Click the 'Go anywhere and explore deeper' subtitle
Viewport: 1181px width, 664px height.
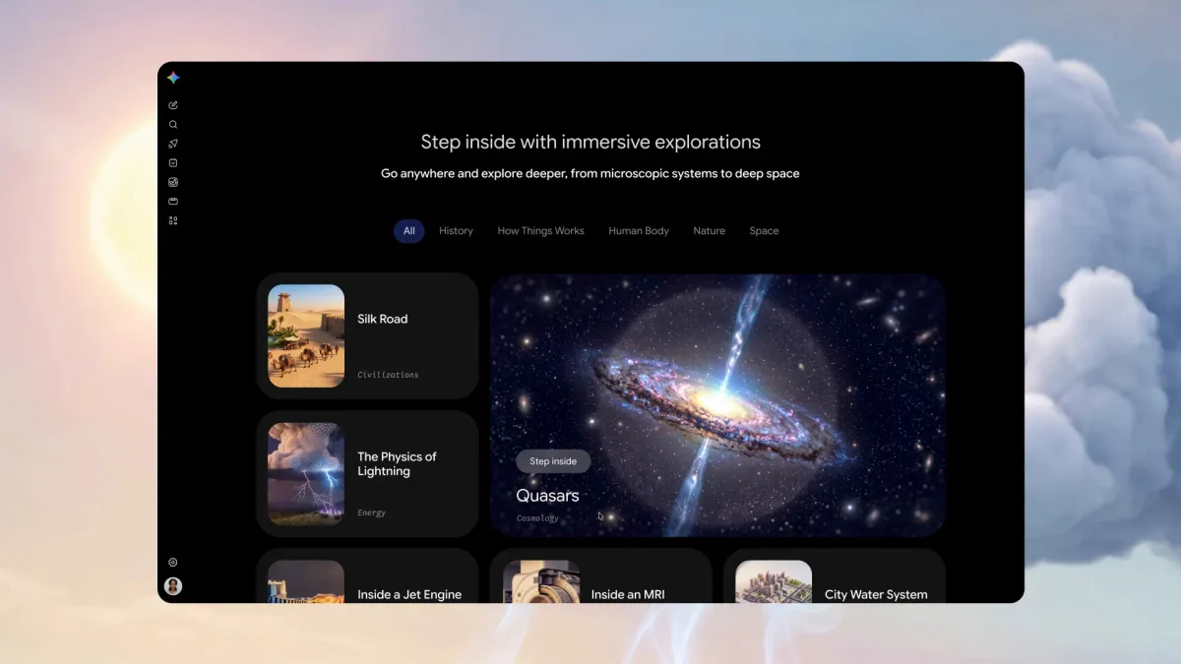[590, 174]
